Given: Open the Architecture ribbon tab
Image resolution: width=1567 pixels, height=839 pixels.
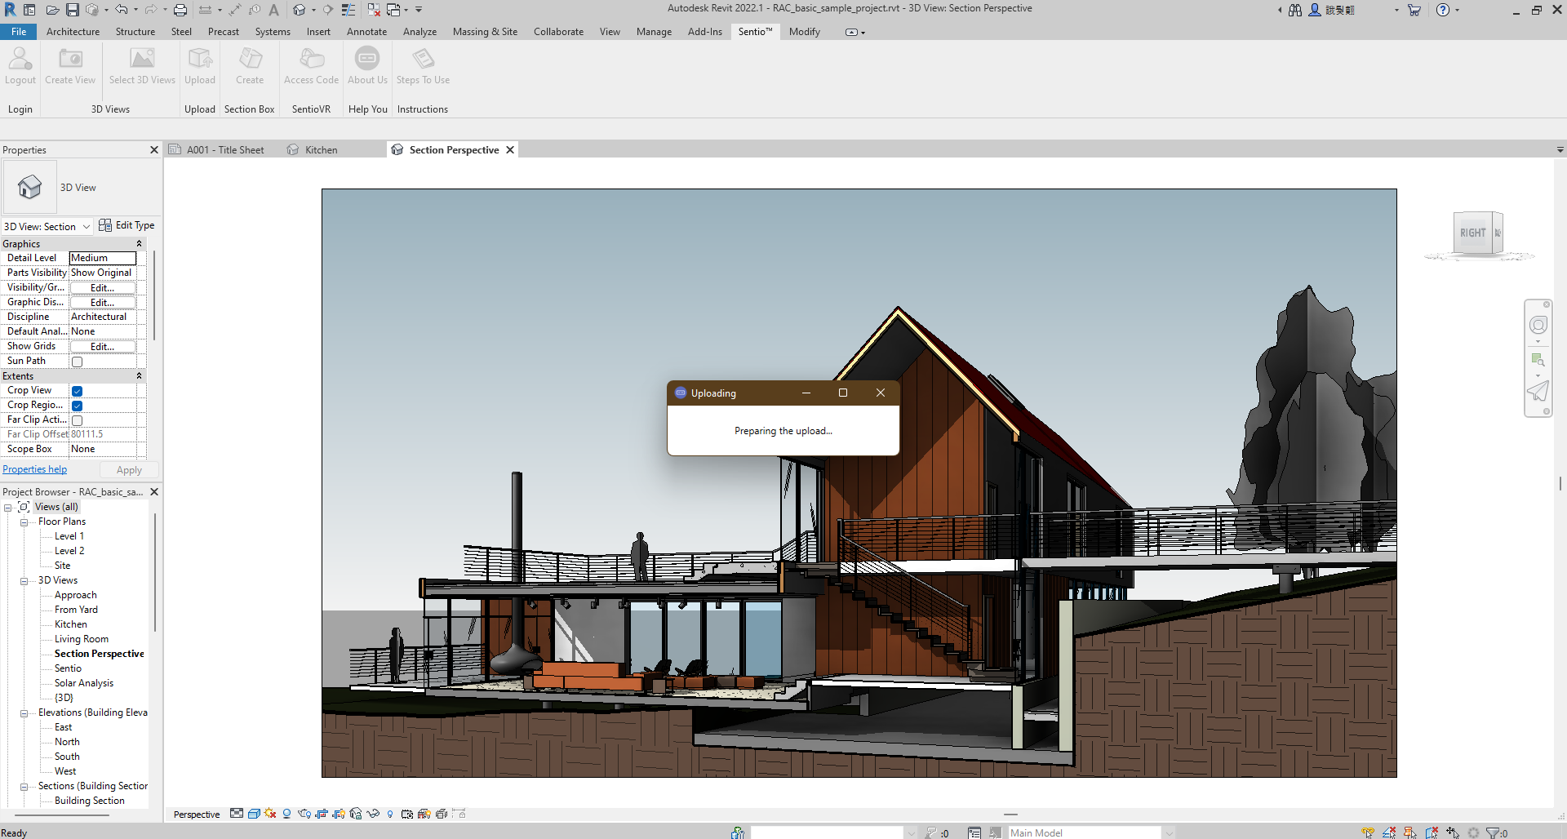Looking at the screenshot, I should [x=73, y=32].
